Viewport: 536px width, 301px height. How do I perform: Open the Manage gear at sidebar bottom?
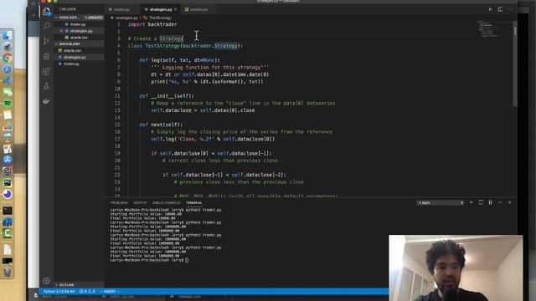(x=47, y=281)
